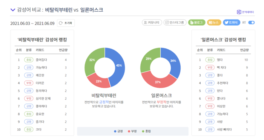Viewport: 264px width, 140px height.
Task: Switch off the RT toggle
Action: (252, 23)
